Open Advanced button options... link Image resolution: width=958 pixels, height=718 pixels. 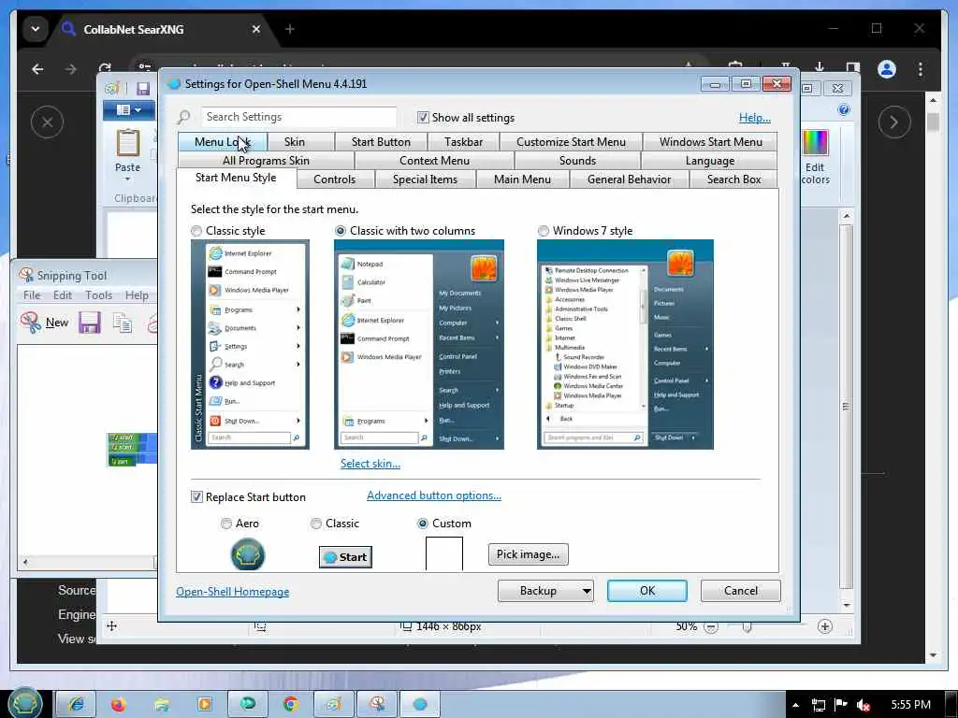434,495
